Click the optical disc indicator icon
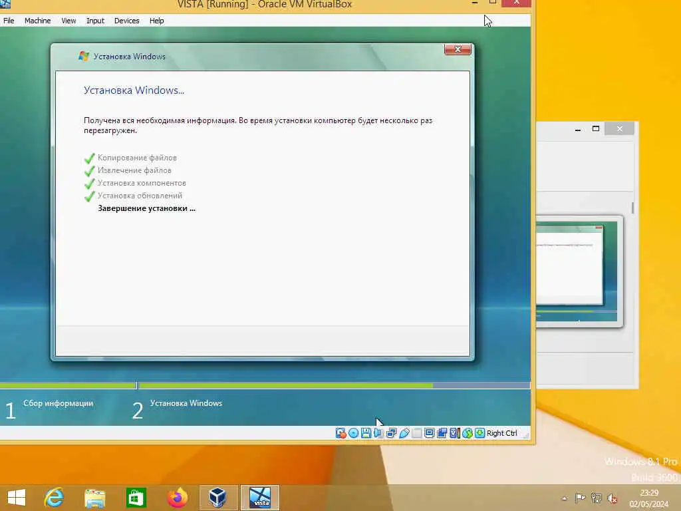The image size is (681, 511). pos(353,432)
